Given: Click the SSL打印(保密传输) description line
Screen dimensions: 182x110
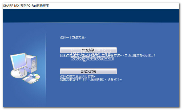Looking at the screenshot, I should click(x=91, y=80).
